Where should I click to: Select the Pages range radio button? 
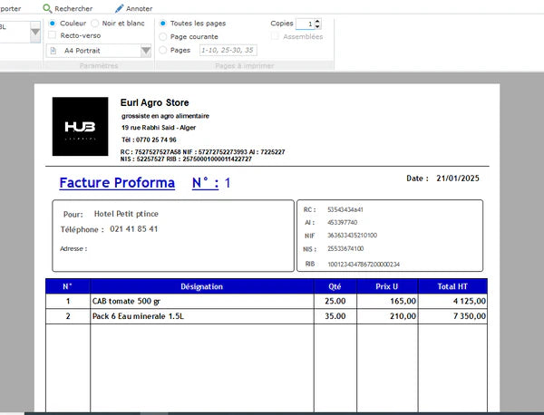(x=162, y=50)
